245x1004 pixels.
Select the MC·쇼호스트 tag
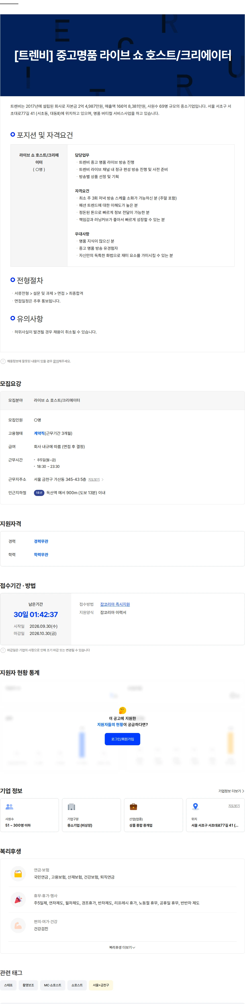pyautogui.click(x=53, y=985)
